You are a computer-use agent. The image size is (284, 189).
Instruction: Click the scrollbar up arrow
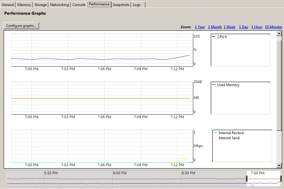coord(279,34)
